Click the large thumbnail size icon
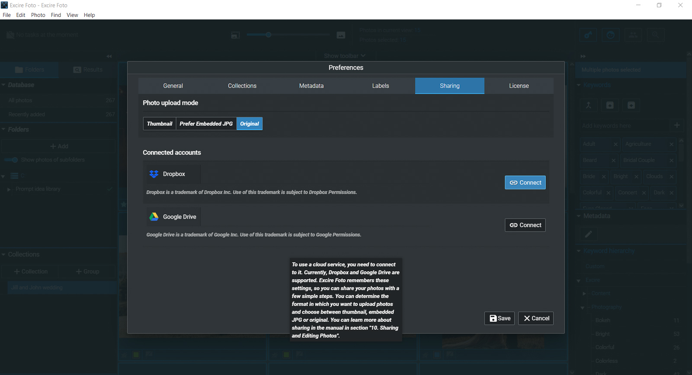 click(x=341, y=35)
